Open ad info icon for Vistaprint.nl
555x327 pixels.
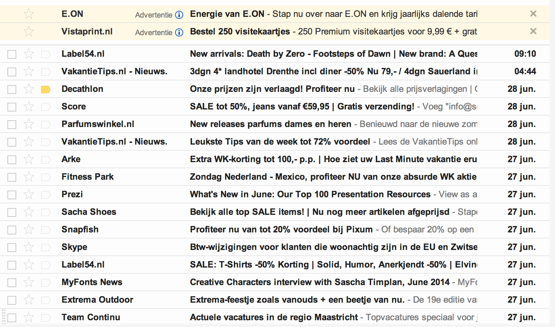click(x=179, y=32)
